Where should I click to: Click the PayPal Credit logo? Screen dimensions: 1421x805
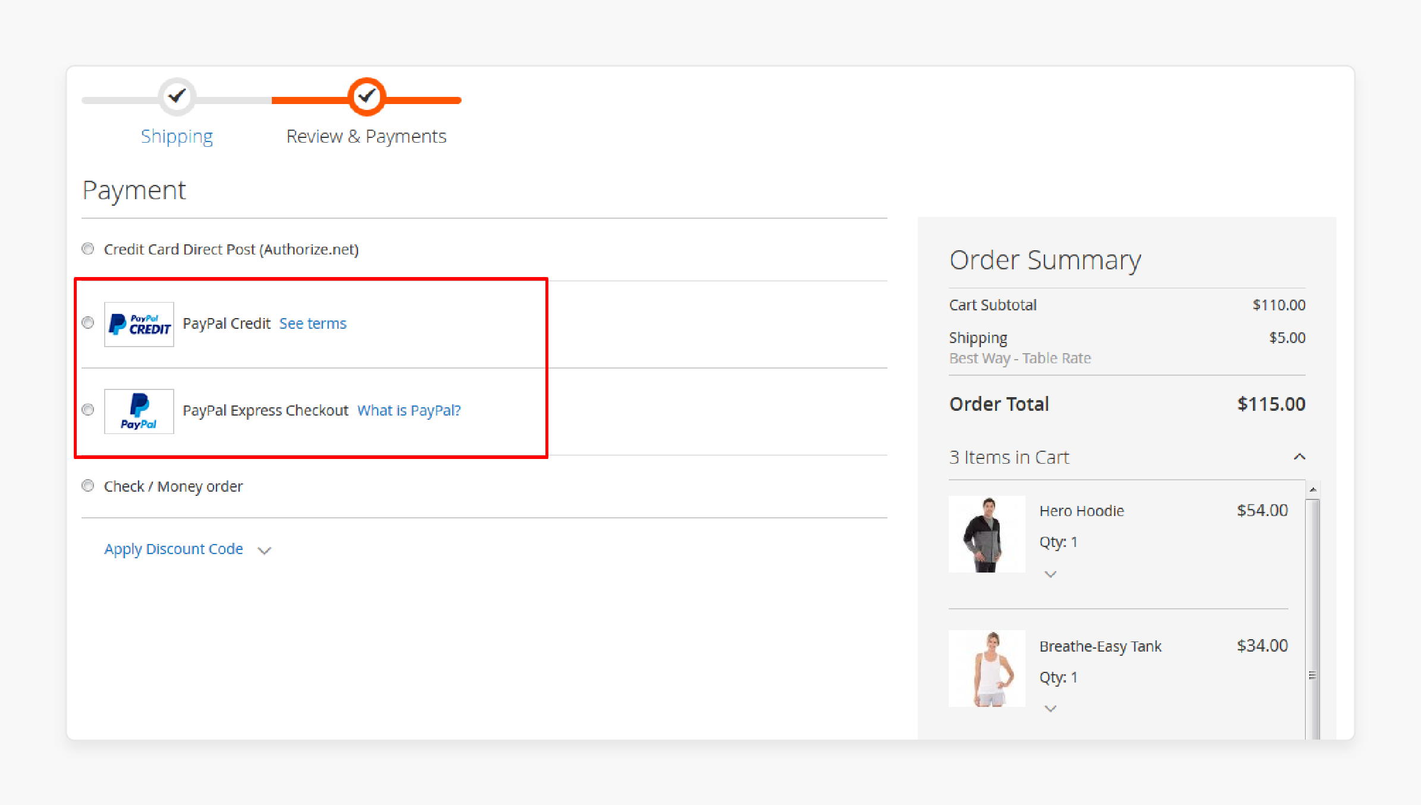139,323
